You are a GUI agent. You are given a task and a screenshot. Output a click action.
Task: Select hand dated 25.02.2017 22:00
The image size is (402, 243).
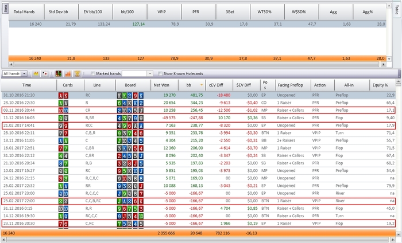click(199, 201)
